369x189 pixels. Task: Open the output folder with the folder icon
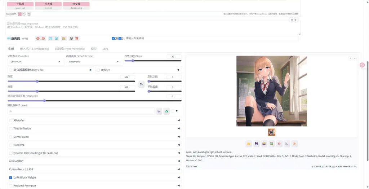pyautogui.click(x=249, y=144)
